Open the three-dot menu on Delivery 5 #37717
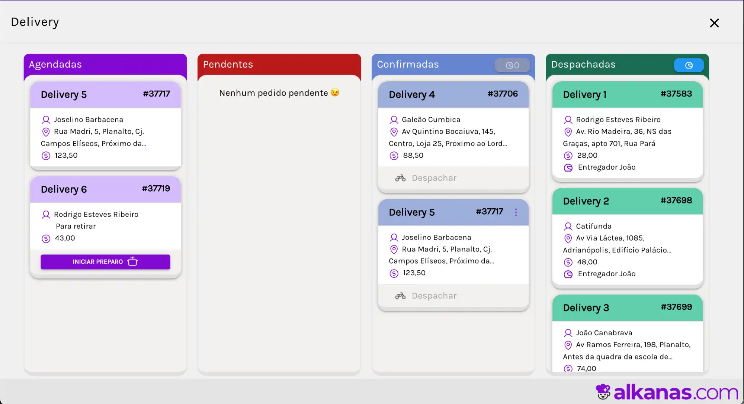Screen dimensions: 744x404 (x=516, y=212)
